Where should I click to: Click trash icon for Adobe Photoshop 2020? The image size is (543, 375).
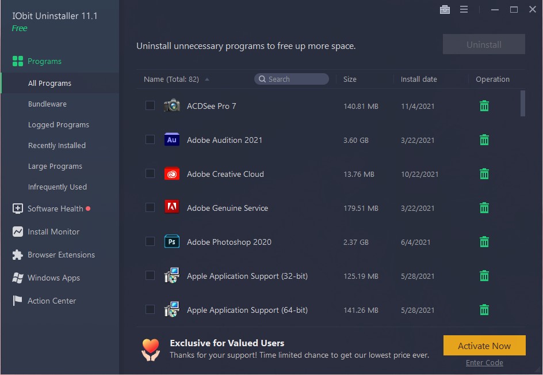[x=484, y=242]
